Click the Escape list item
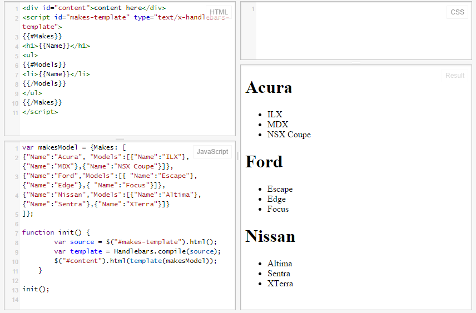Screen dimensions: 476x313 pyautogui.click(x=280, y=189)
